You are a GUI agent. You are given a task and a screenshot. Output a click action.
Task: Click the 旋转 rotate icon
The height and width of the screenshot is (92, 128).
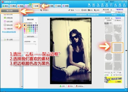click(102, 5)
